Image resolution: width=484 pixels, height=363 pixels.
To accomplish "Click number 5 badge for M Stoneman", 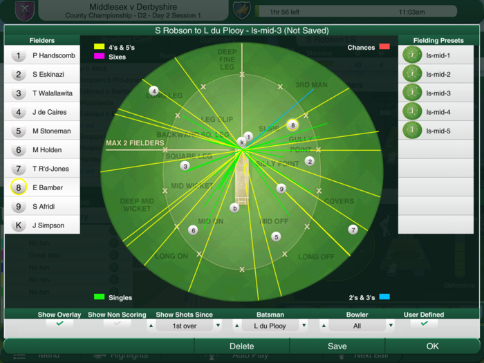I will click(19, 131).
